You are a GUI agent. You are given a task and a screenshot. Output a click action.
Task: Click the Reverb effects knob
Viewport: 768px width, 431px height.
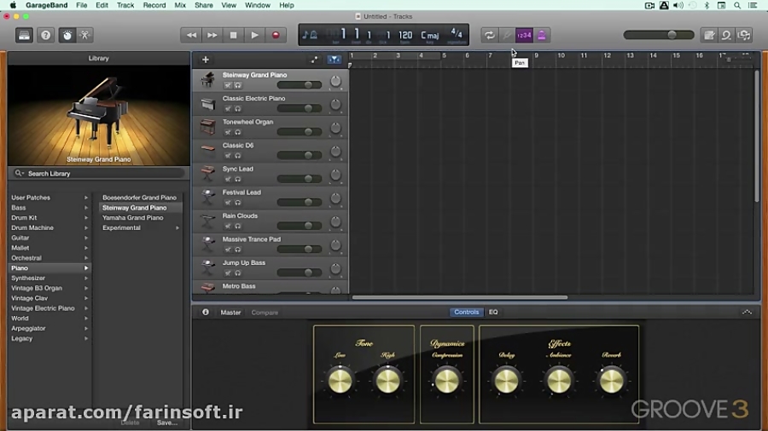point(611,381)
